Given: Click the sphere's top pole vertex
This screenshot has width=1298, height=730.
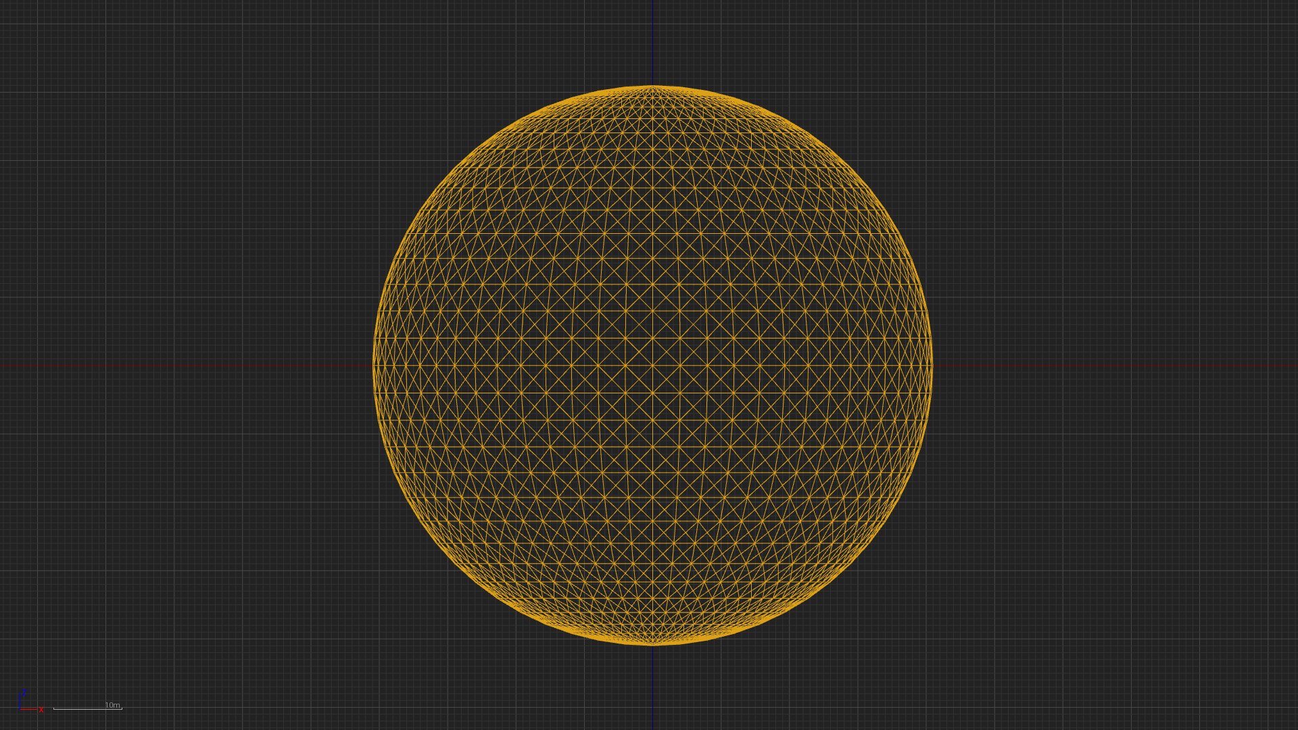Looking at the screenshot, I should [x=653, y=86].
